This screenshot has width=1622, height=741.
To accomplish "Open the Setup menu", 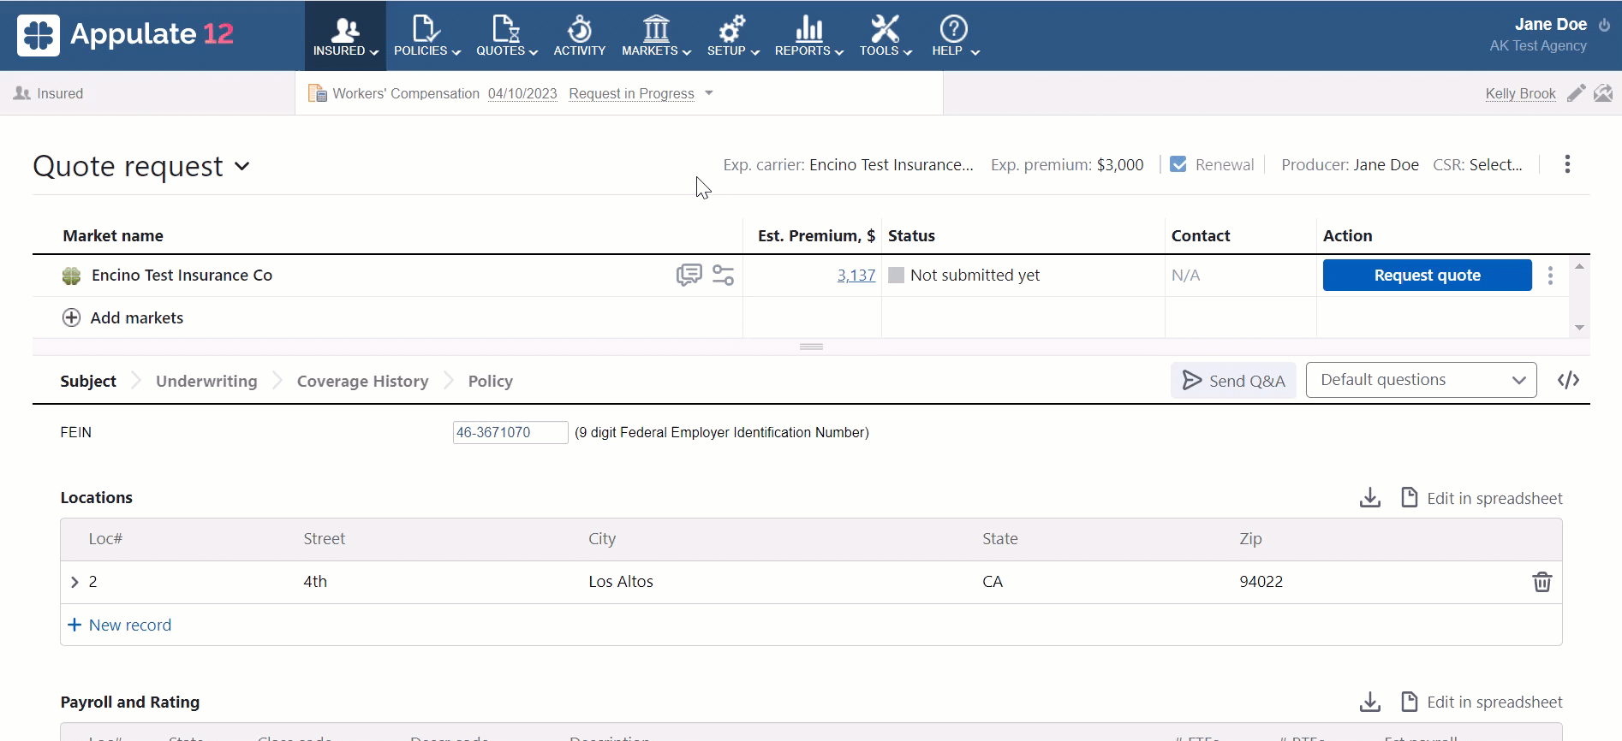I will pos(733,36).
